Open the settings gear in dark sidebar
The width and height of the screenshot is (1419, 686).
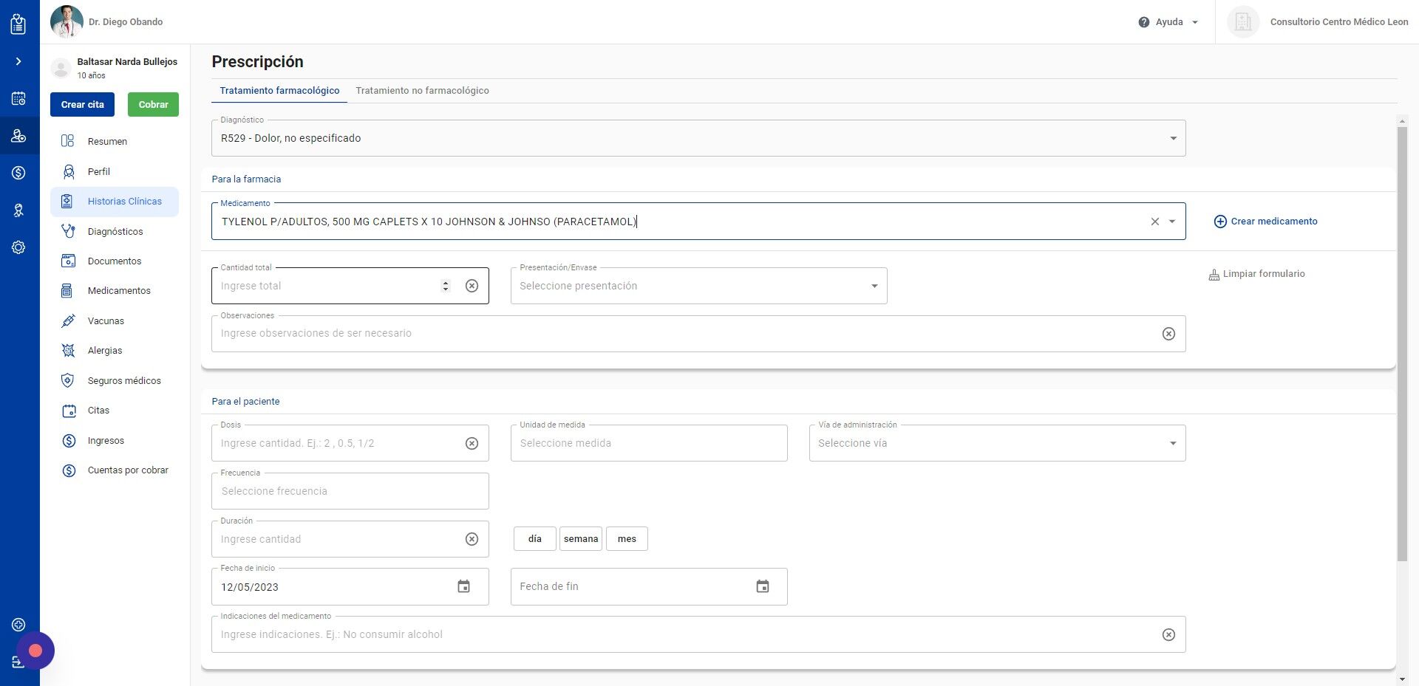coord(18,247)
